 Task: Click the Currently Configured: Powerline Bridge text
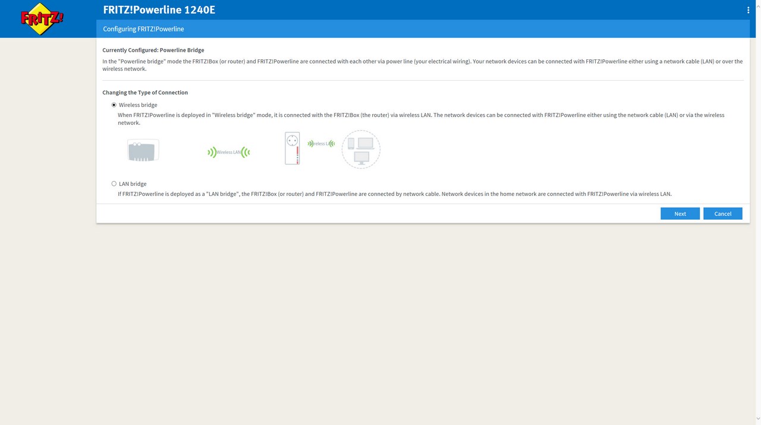[x=153, y=50]
